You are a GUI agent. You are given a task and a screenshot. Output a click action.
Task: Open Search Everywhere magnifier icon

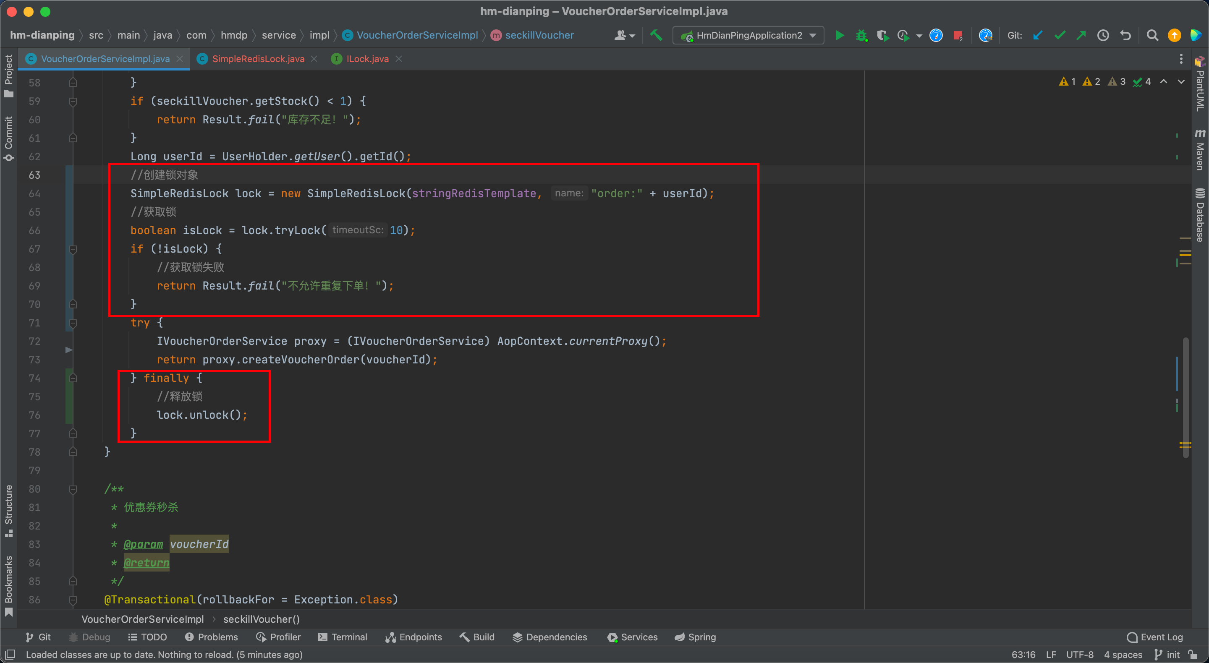pos(1152,35)
